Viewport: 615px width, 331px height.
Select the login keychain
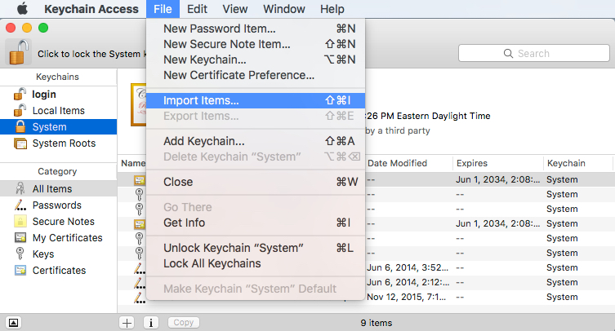coord(43,95)
